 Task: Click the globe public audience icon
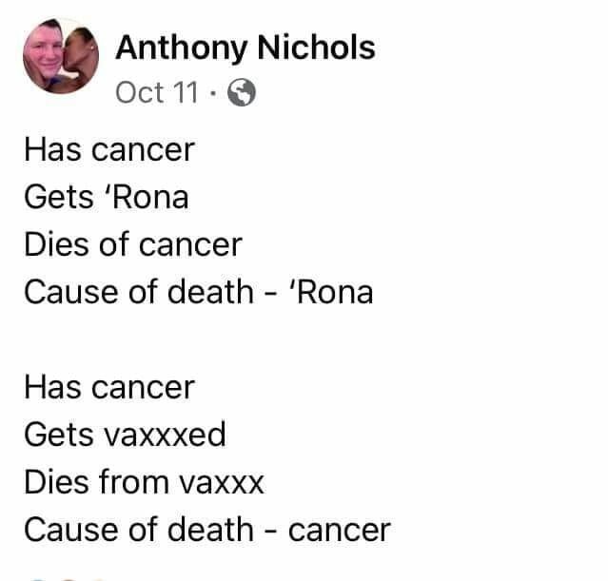(x=244, y=92)
